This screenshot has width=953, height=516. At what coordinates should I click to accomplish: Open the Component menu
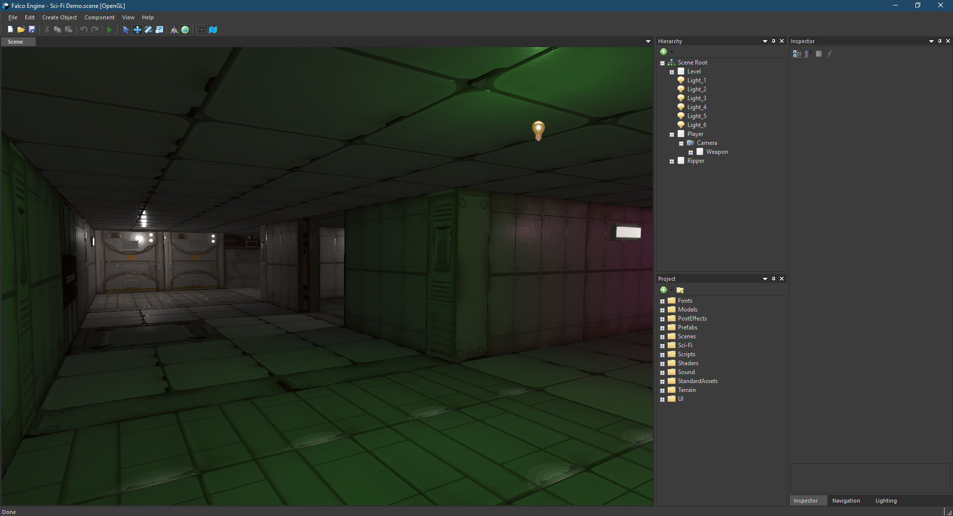point(99,17)
